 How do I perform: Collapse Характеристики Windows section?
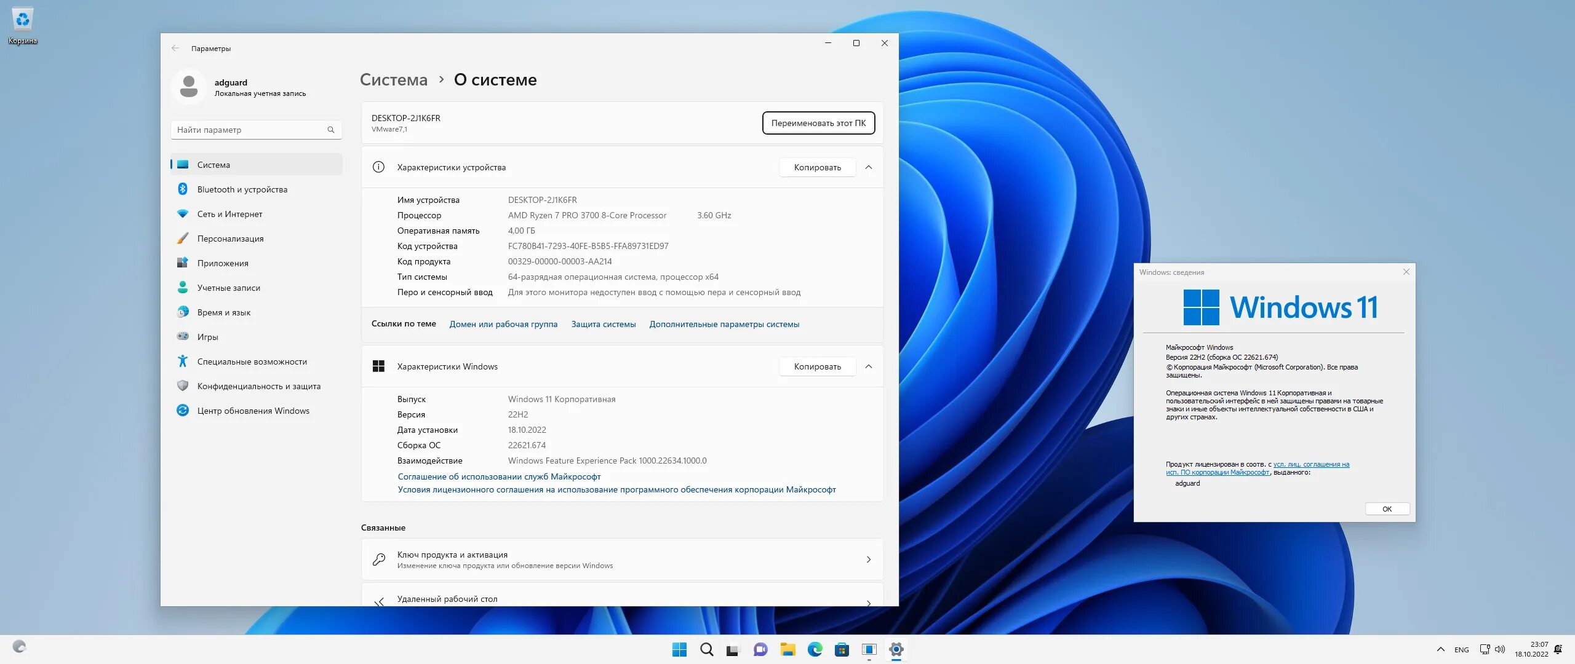[x=868, y=366]
